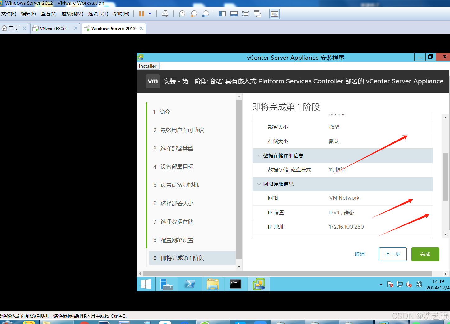Take a snapshot of the VM
Image resolution: width=450 pixels, height=324 pixels.
tap(182, 14)
